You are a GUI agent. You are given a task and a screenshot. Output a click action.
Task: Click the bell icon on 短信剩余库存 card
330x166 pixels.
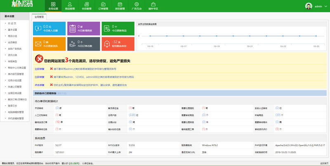(x=107, y=44)
